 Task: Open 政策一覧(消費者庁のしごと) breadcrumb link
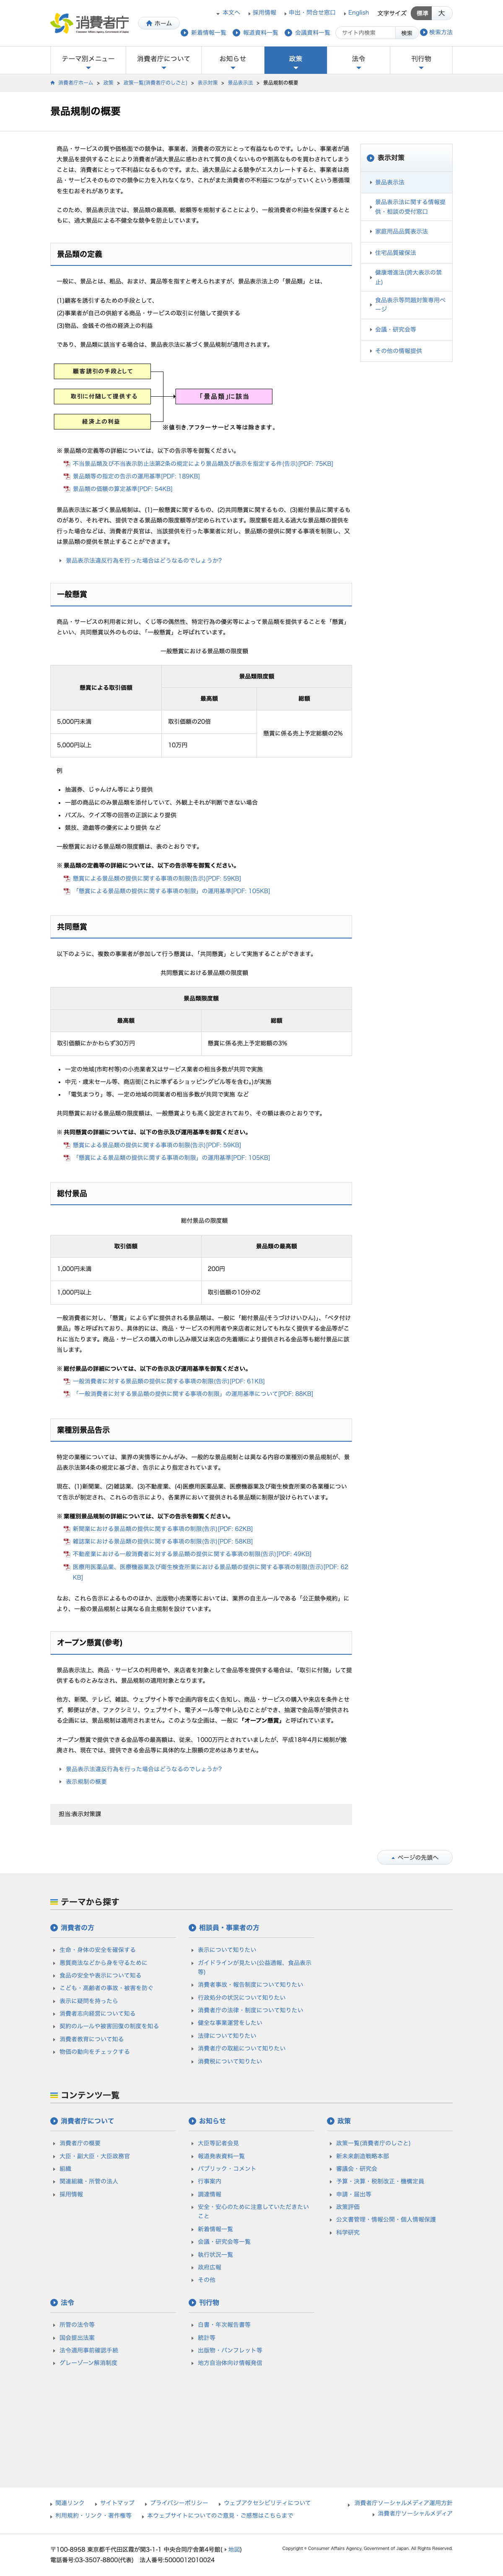pos(155,83)
